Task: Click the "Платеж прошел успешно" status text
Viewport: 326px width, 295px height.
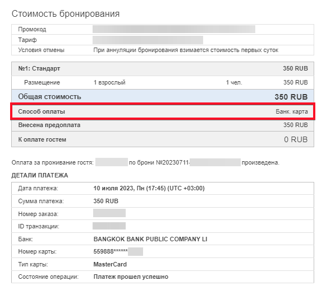Action: 131,277
